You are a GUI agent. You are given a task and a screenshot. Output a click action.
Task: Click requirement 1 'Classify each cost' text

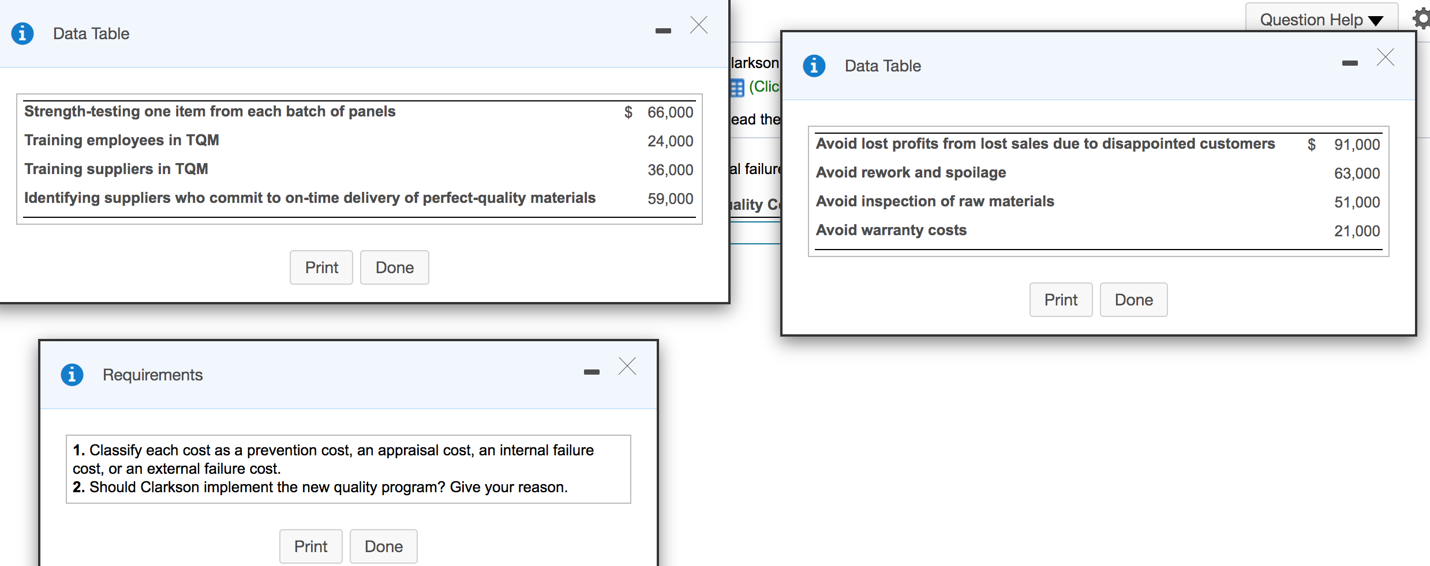coord(334,459)
